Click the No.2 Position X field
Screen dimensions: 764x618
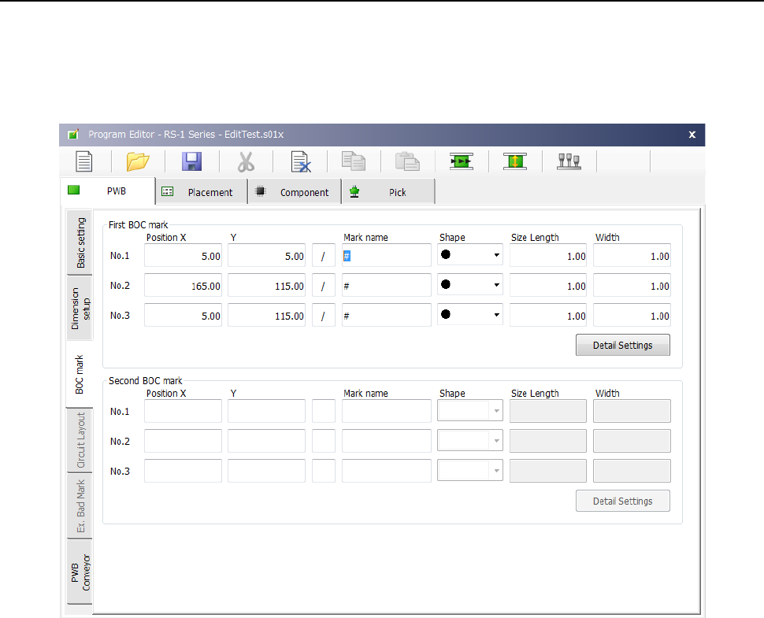(183, 286)
